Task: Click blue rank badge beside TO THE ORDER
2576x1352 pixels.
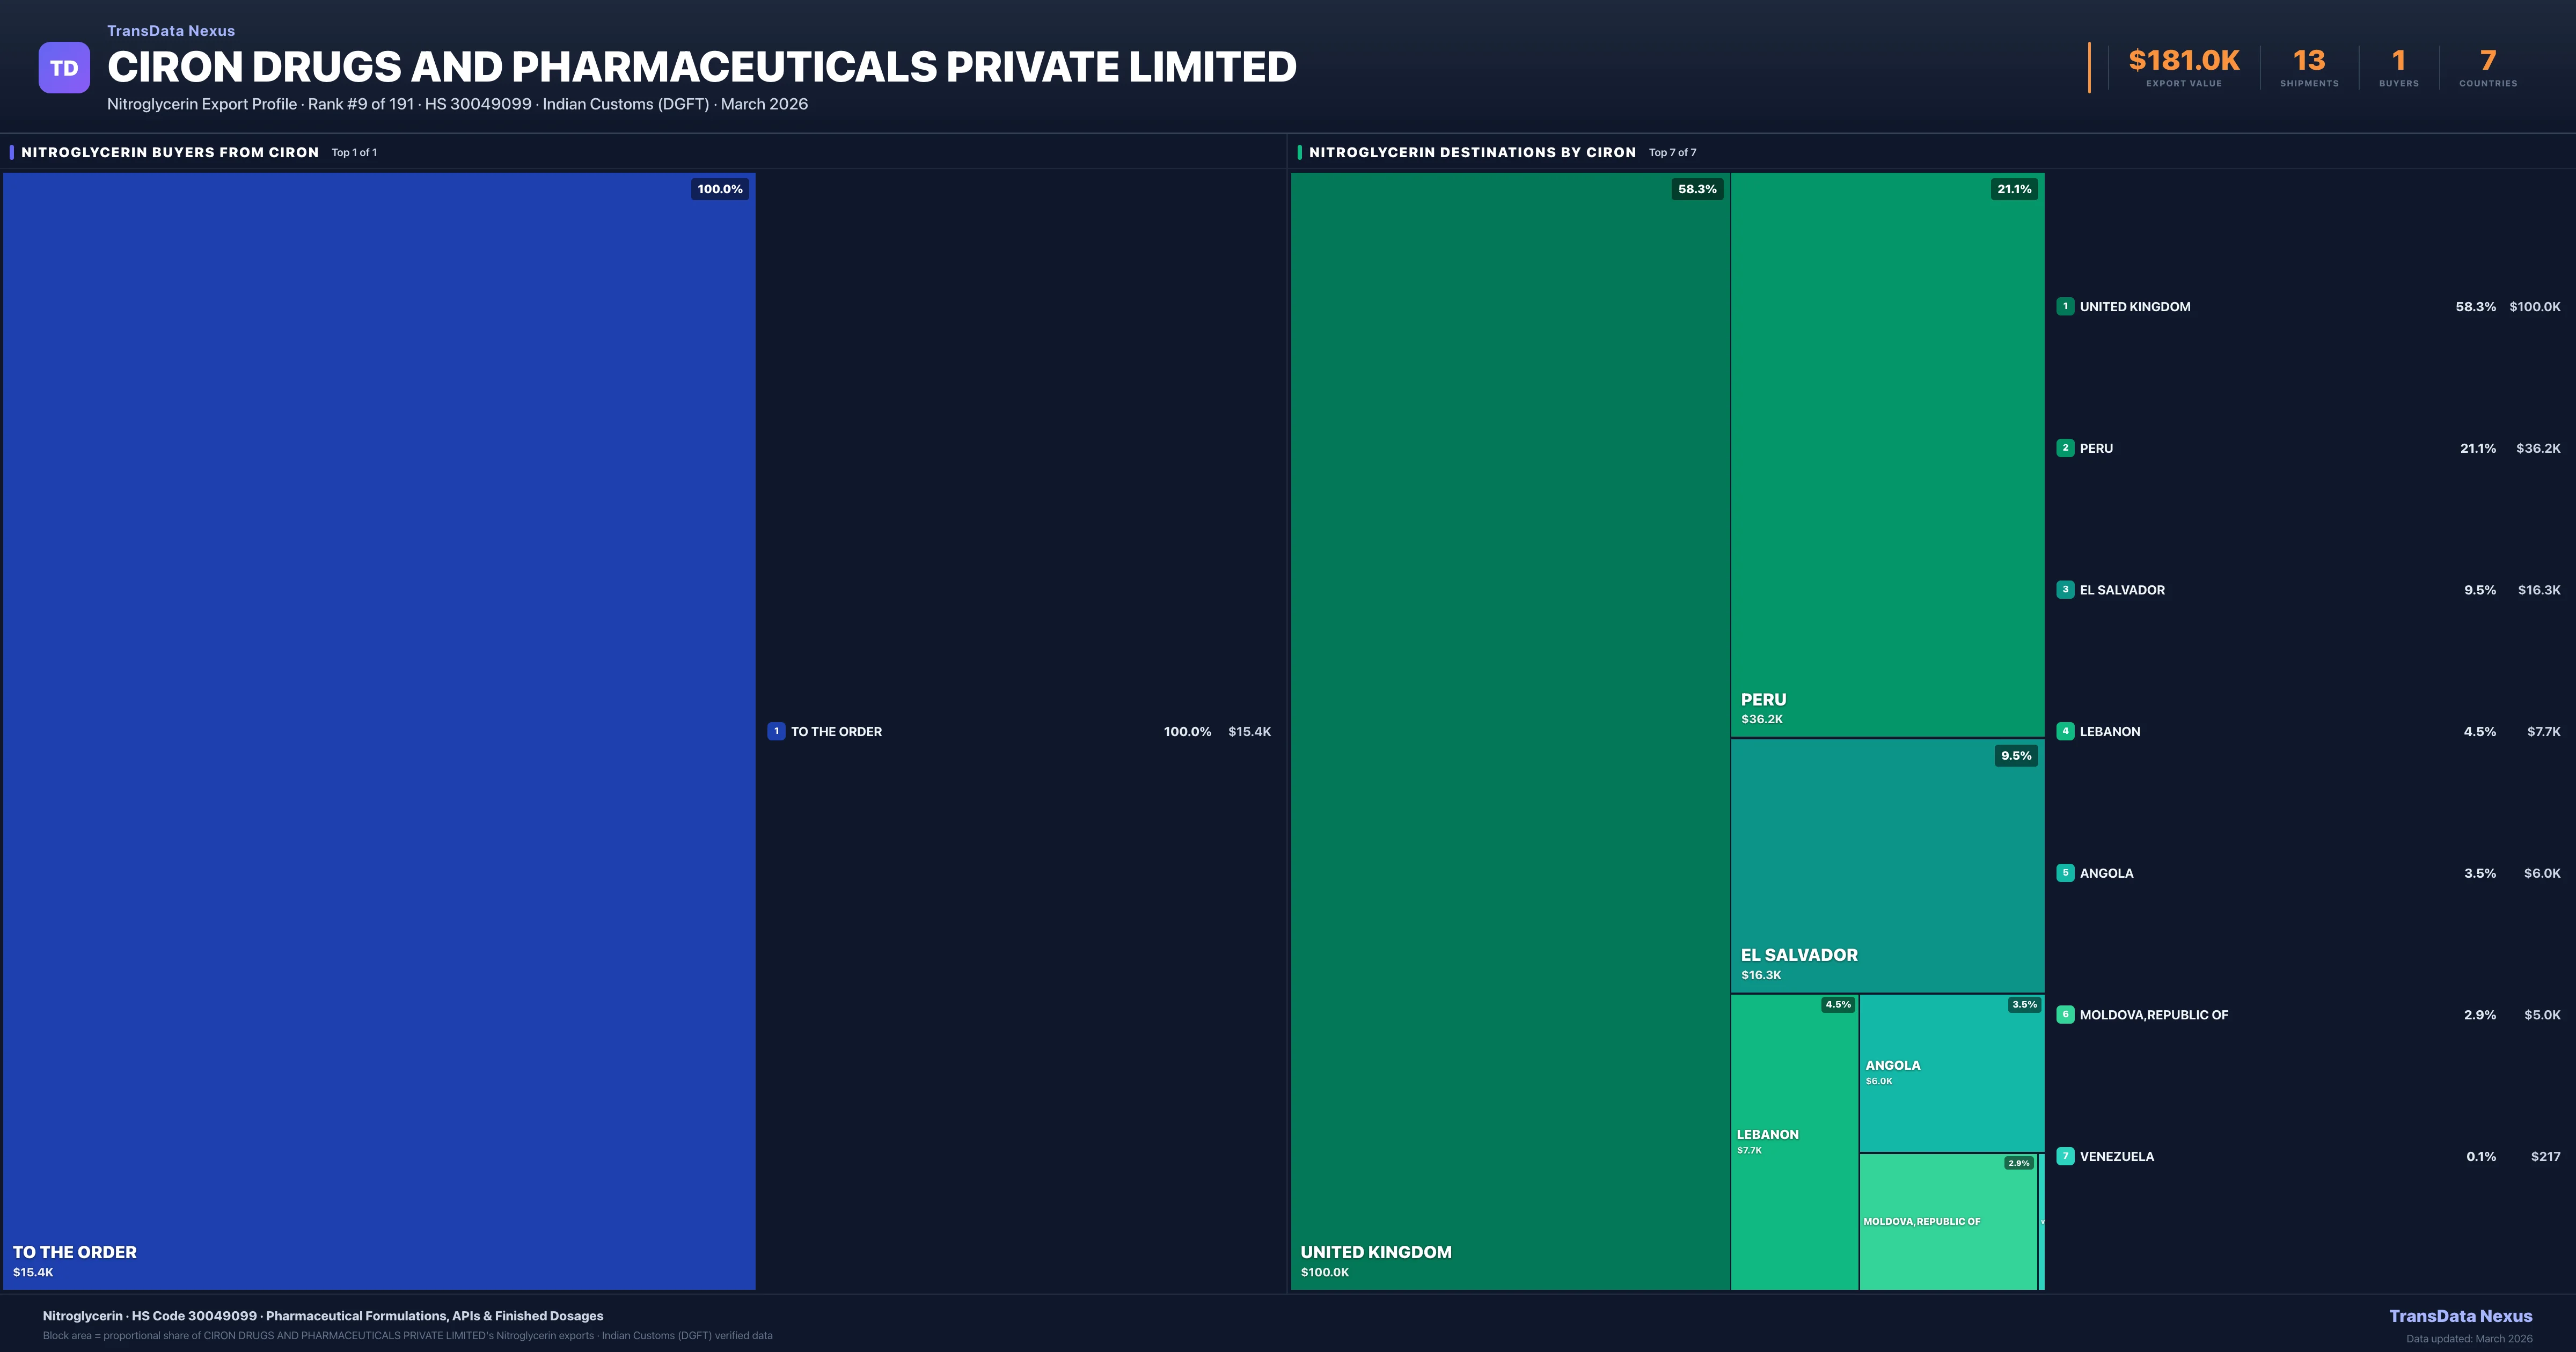Action: (x=776, y=731)
